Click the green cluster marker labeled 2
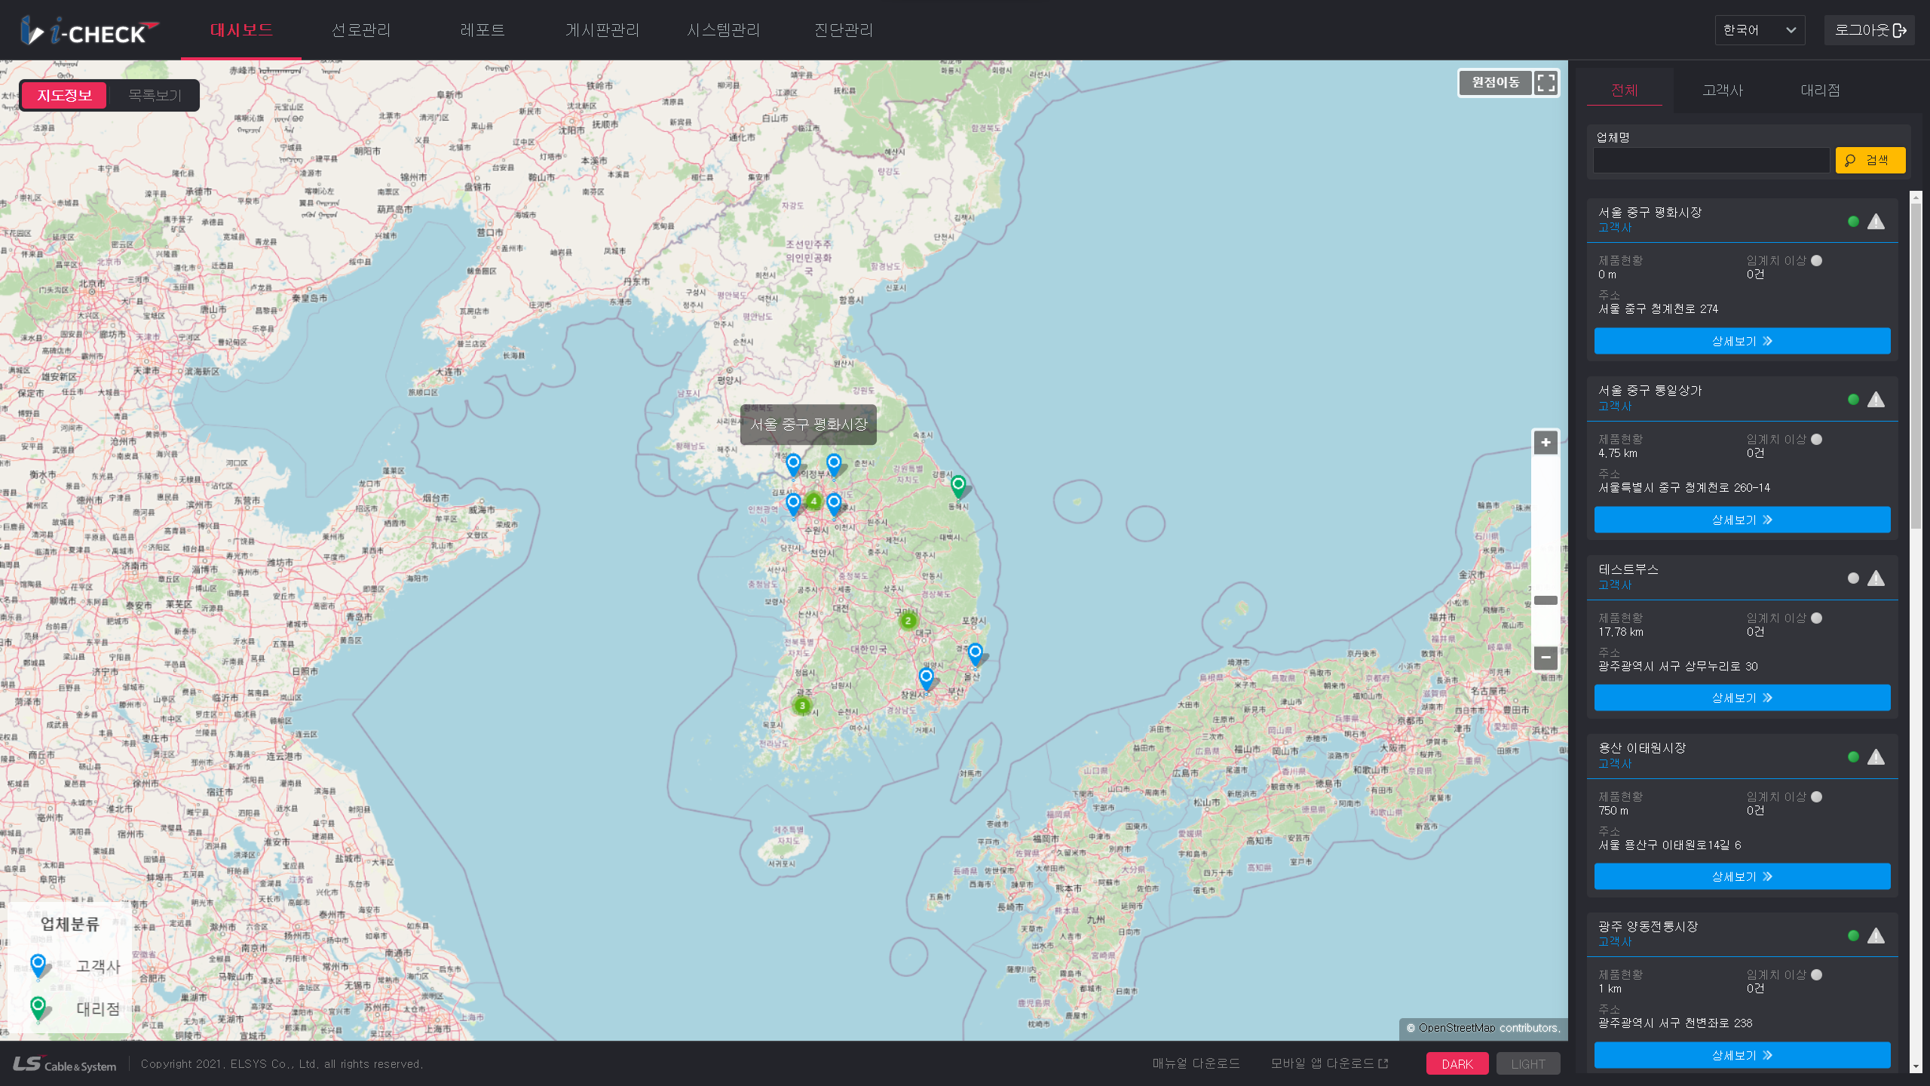The image size is (1930, 1086). [x=908, y=621]
